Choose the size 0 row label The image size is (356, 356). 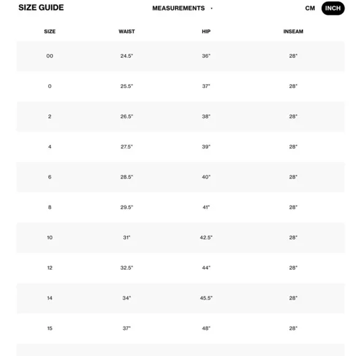50,86
